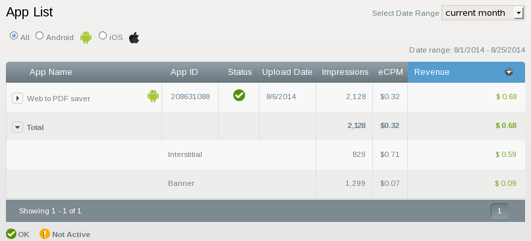Sort by the App Name column header

[51, 72]
